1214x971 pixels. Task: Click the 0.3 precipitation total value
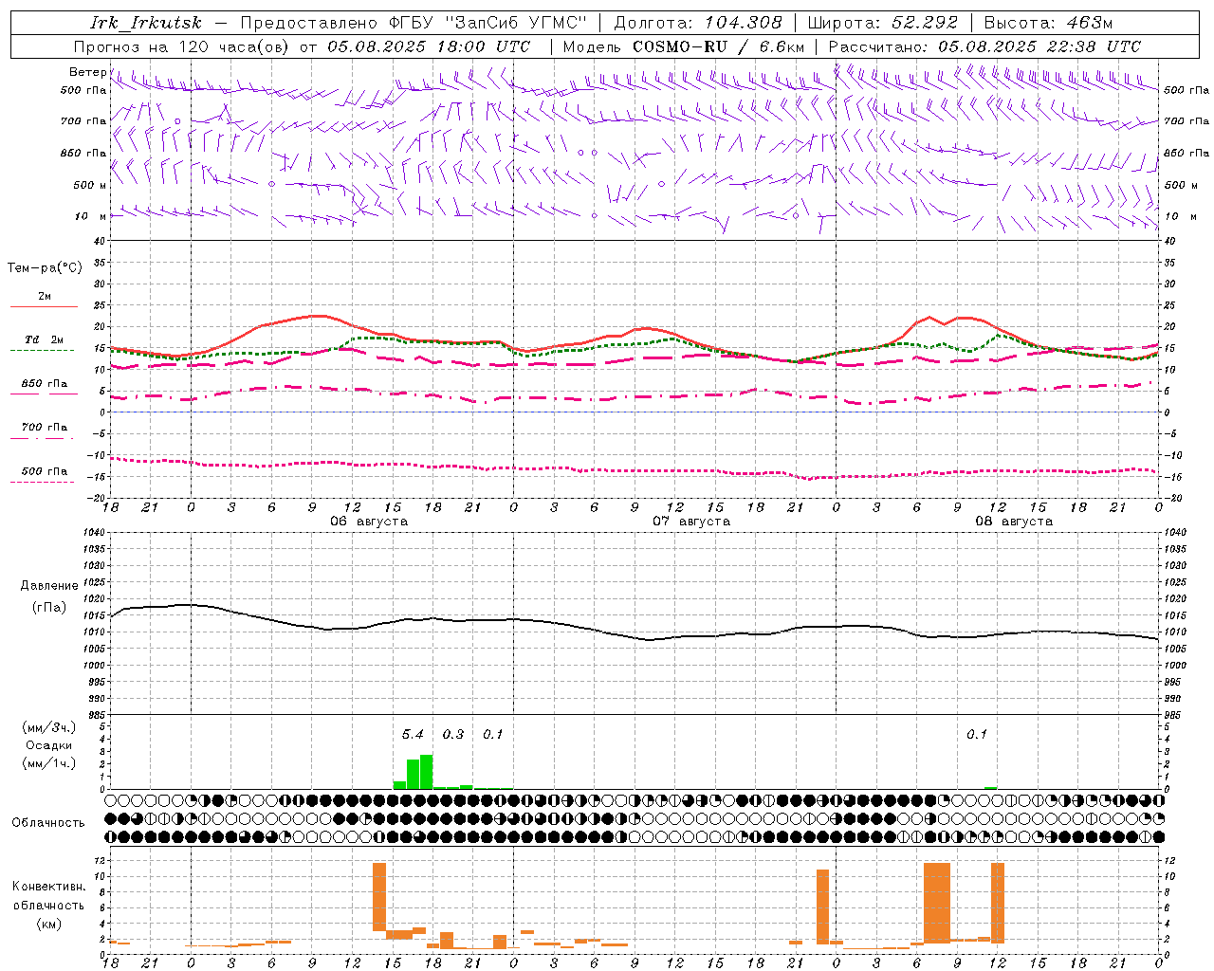coord(453,734)
